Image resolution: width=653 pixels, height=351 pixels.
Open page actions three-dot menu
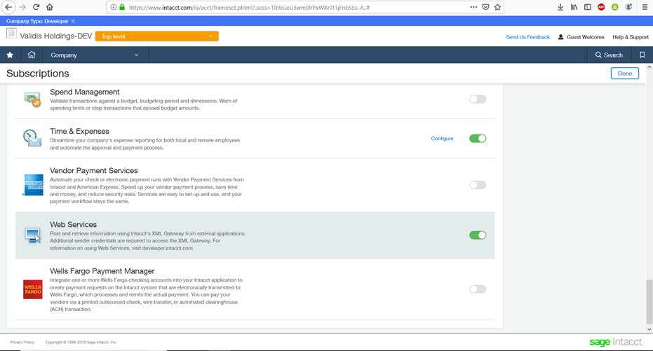[x=473, y=7]
